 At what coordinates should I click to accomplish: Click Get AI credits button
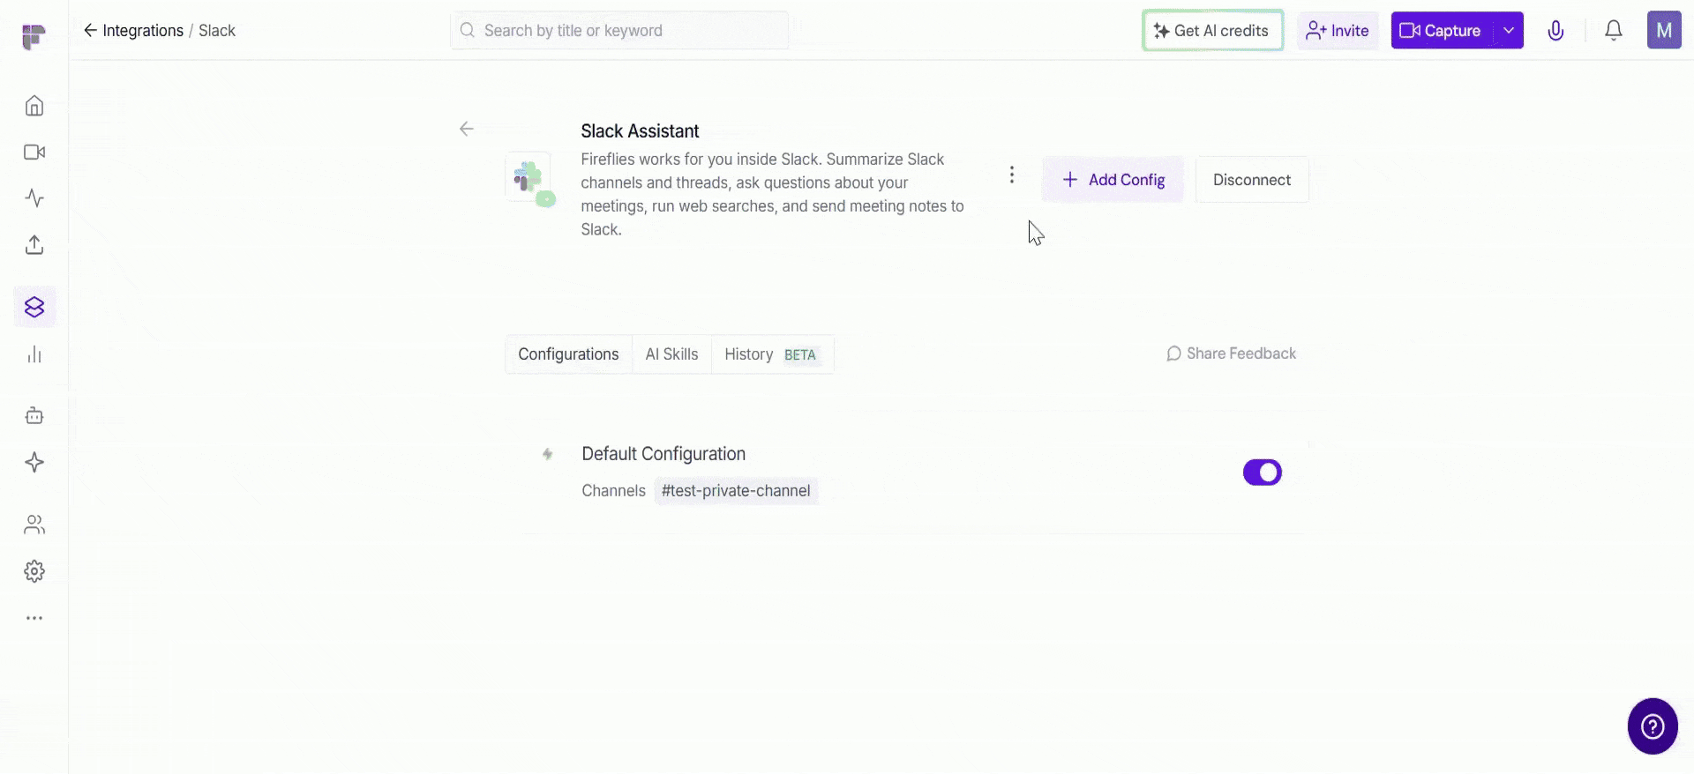(1212, 31)
